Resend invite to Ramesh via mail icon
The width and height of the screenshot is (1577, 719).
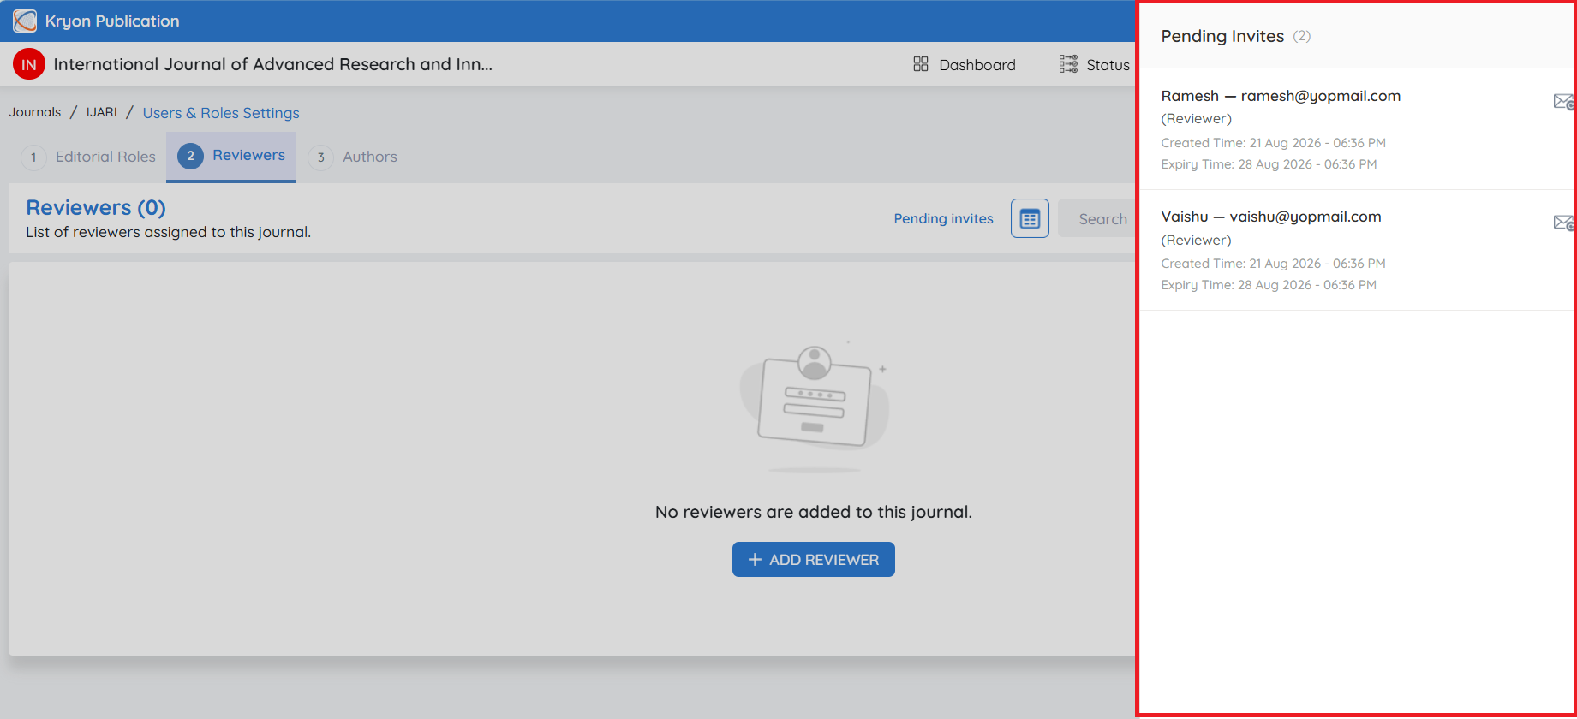click(x=1563, y=102)
